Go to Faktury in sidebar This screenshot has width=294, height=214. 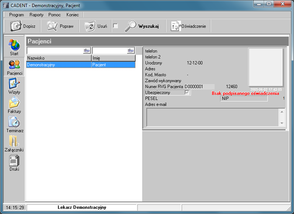point(14,105)
